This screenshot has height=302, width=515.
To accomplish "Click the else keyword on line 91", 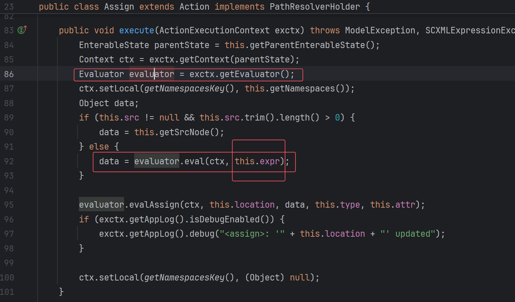I will pos(99,147).
